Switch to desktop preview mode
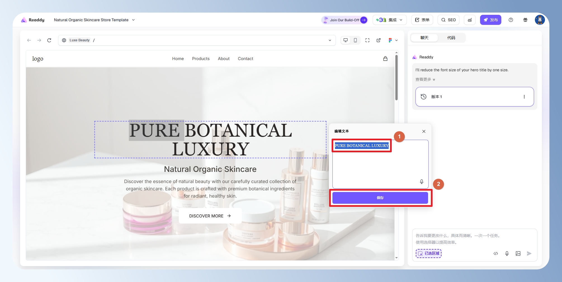This screenshot has width=562, height=282. pyautogui.click(x=346, y=40)
